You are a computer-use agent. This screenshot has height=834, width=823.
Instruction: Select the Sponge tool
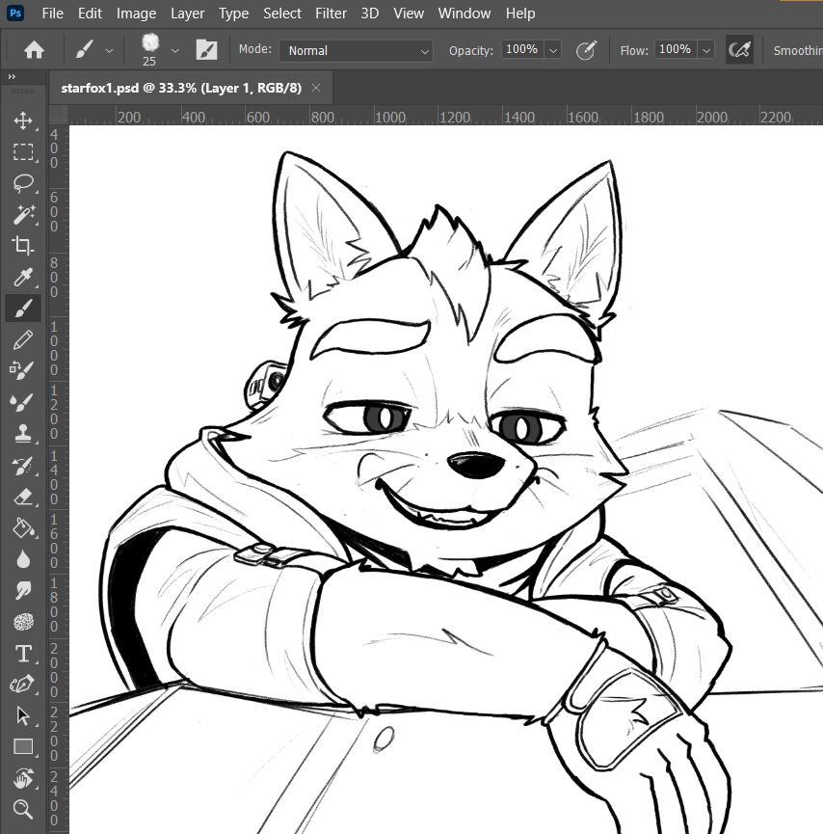(23, 622)
